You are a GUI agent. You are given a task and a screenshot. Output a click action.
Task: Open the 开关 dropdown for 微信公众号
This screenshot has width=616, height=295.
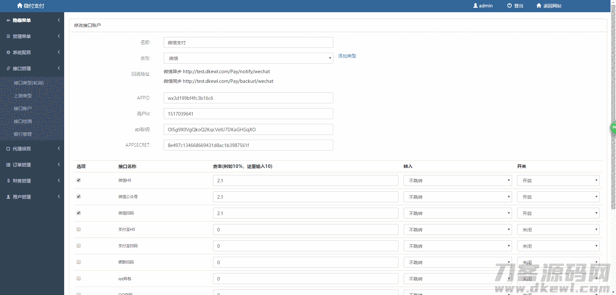tap(558, 197)
